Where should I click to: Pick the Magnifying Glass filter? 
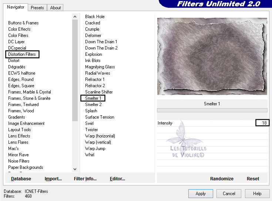[100, 67]
